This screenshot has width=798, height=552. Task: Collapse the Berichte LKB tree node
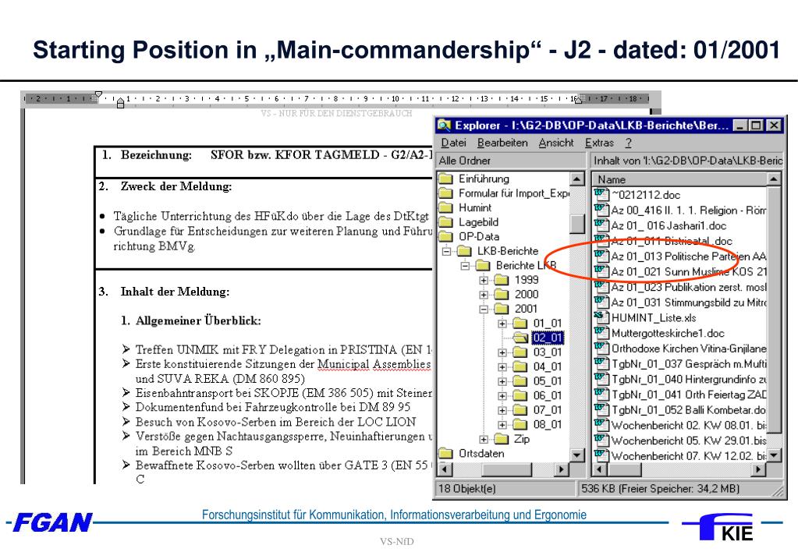tap(465, 266)
